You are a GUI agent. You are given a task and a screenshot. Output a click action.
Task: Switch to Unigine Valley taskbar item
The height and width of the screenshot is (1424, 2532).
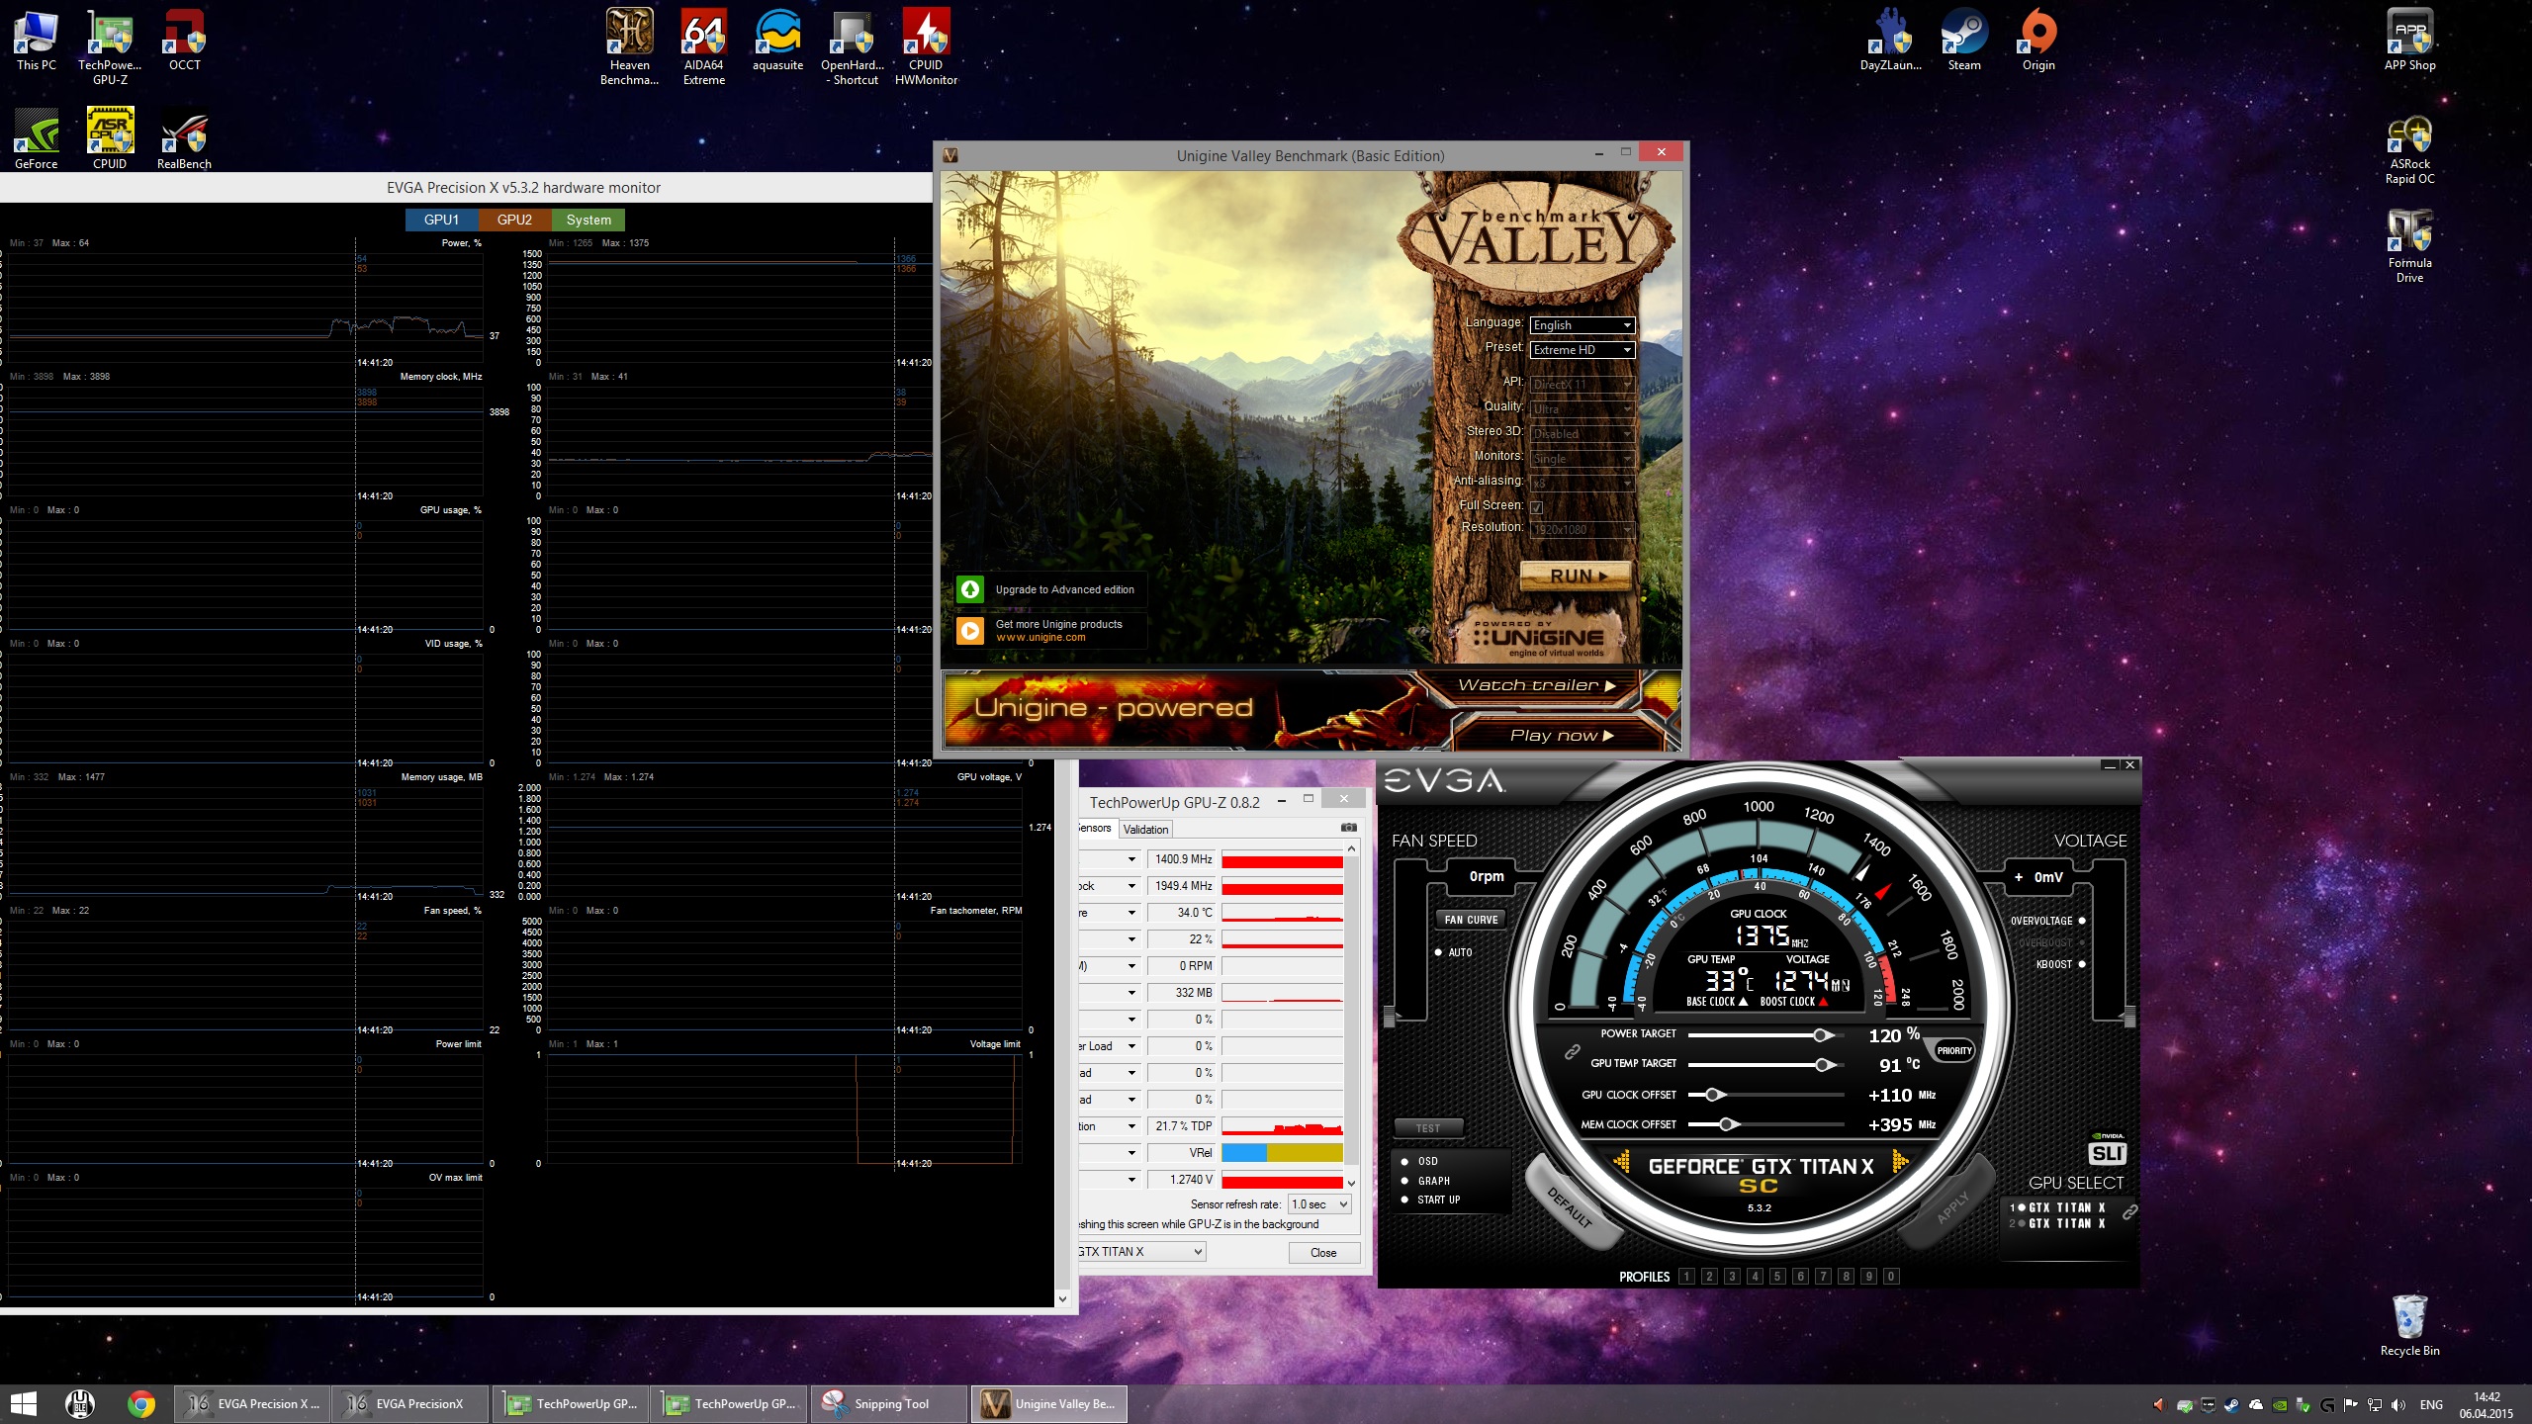[1048, 1403]
